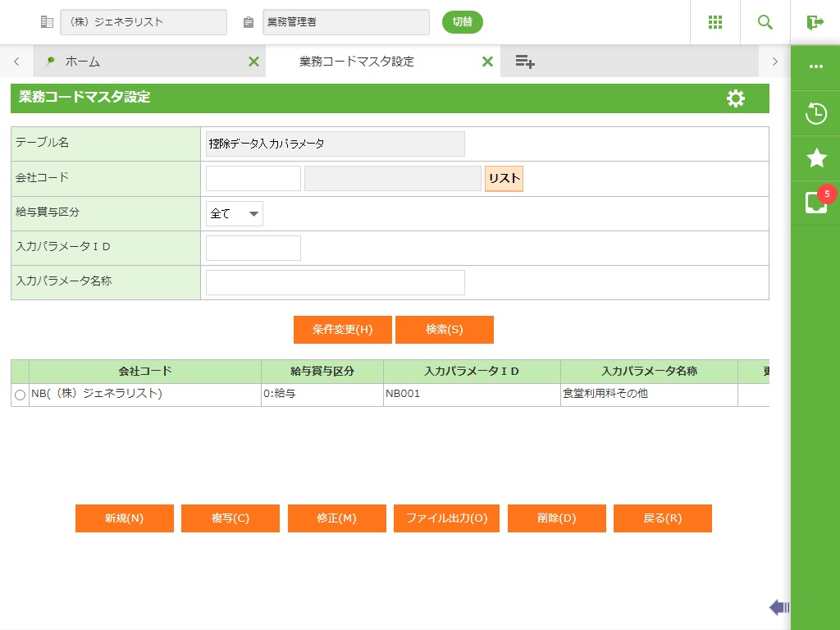Open the history clock icon in sidebar
840x630 pixels.
pos(815,113)
